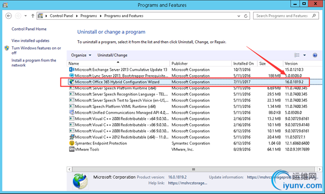
Task: Select the Exchange Server 2013 icon
Action: (x=71, y=69)
